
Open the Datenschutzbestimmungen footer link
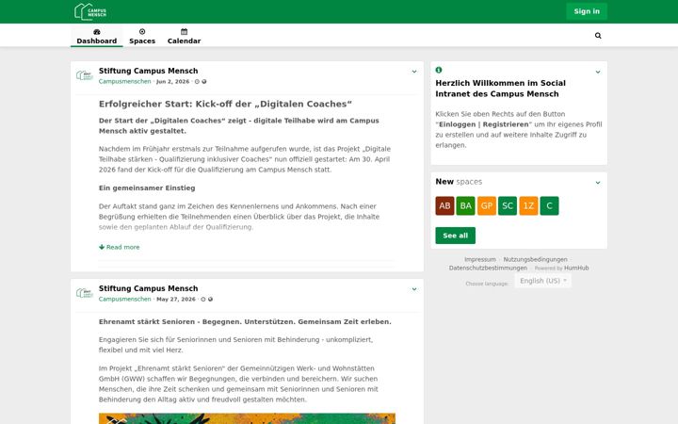click(488, 269)
